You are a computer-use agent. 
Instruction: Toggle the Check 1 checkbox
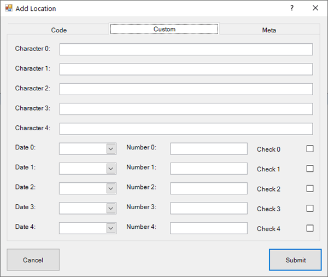click(310, 169)
